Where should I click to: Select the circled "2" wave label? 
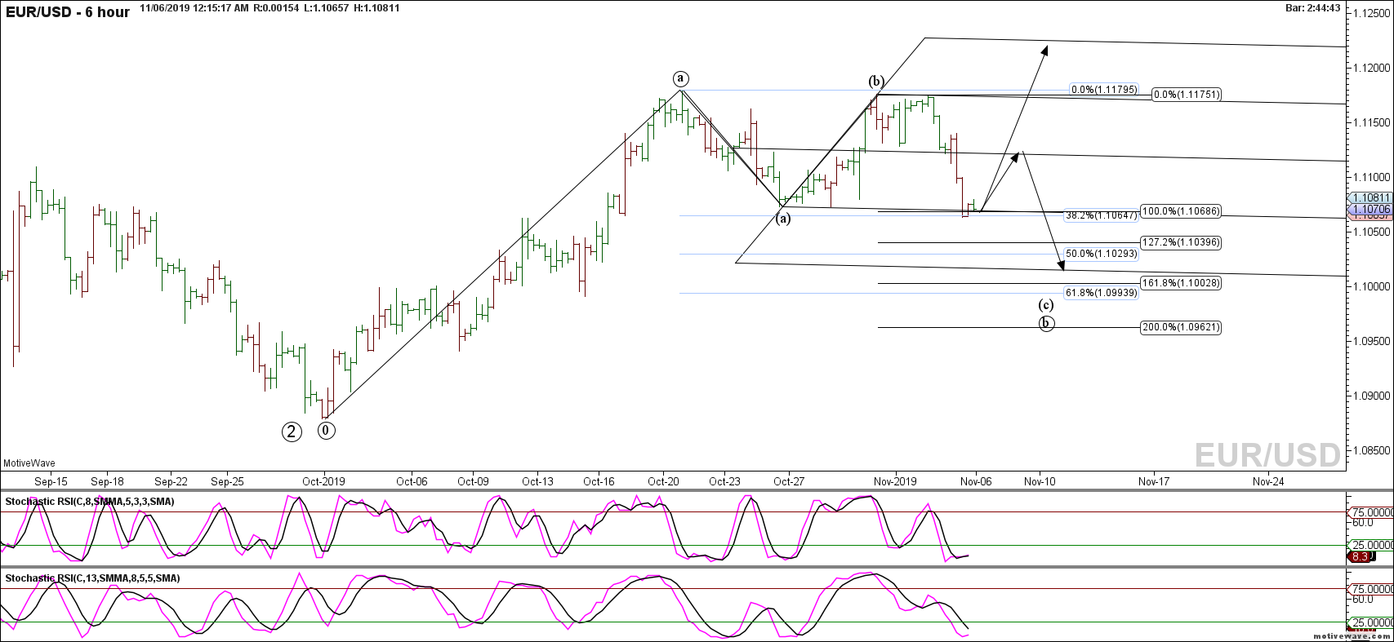[x=292, y=432]
